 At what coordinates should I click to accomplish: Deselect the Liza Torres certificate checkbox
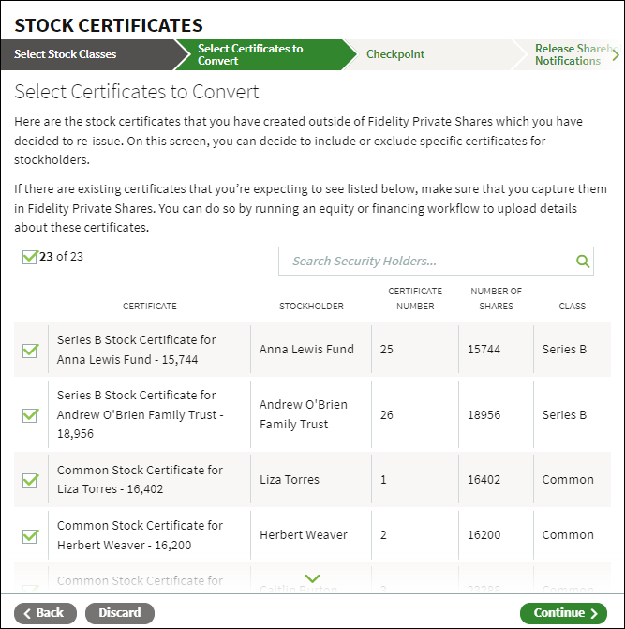(x=31, y=480)
